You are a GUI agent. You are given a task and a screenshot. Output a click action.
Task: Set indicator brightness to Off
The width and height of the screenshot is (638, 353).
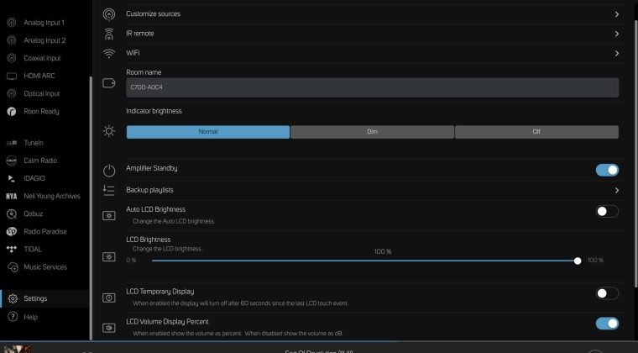click(x=536, y=132)
